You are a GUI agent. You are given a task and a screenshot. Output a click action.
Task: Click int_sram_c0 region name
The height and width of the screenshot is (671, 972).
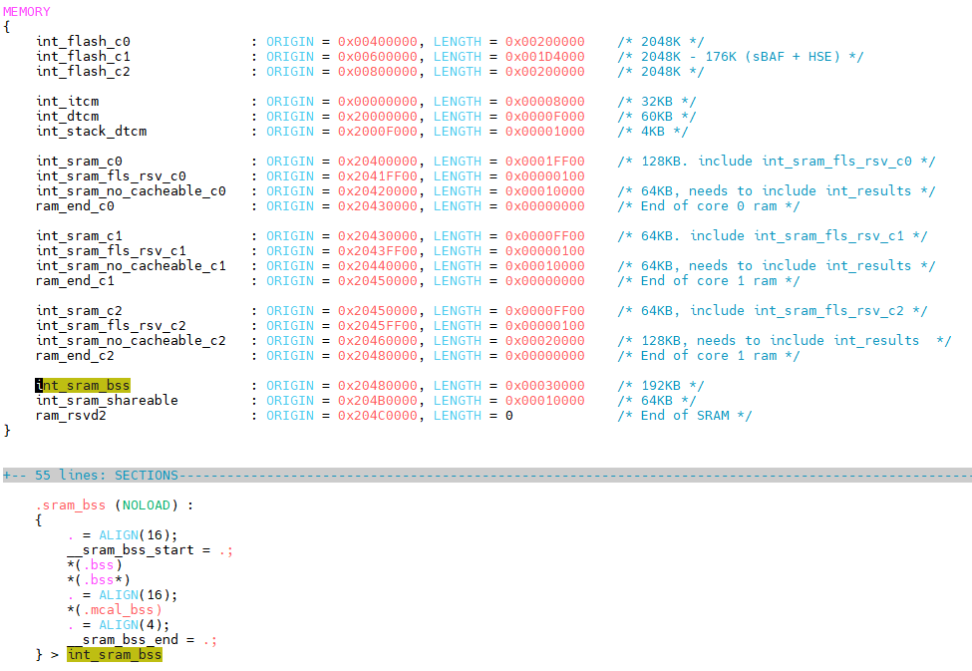point(80,162)
